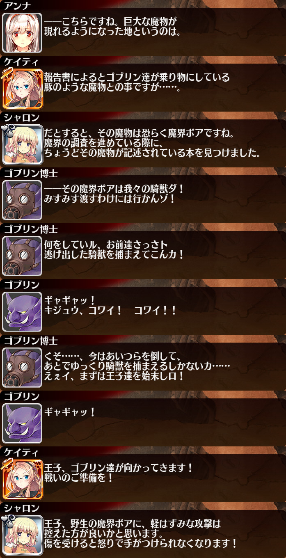Click Sharon's warning about wild 魔界ボア

coord(141,534)
